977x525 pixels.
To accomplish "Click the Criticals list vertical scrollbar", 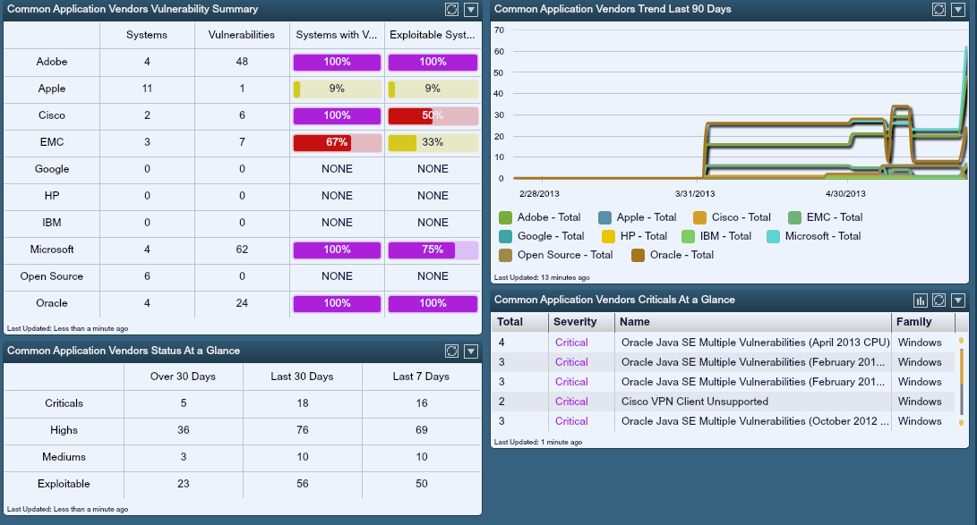I will tap(962, 381).
